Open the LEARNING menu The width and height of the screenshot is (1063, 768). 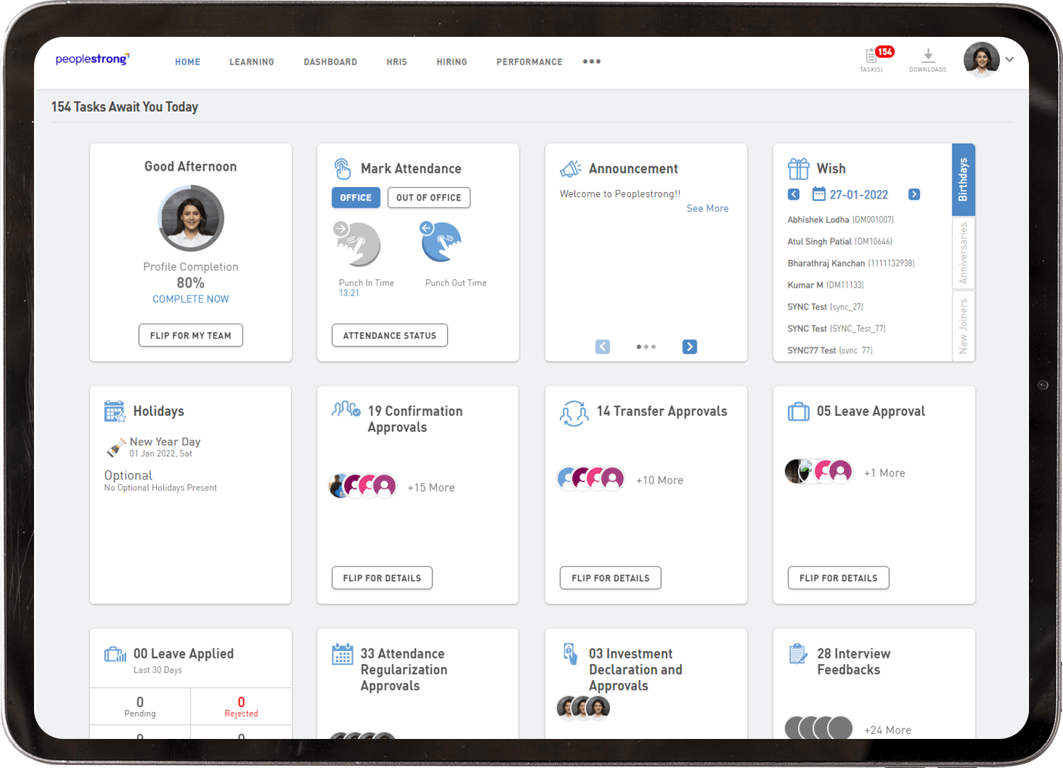pyautogui.click(x=252, y=62)
